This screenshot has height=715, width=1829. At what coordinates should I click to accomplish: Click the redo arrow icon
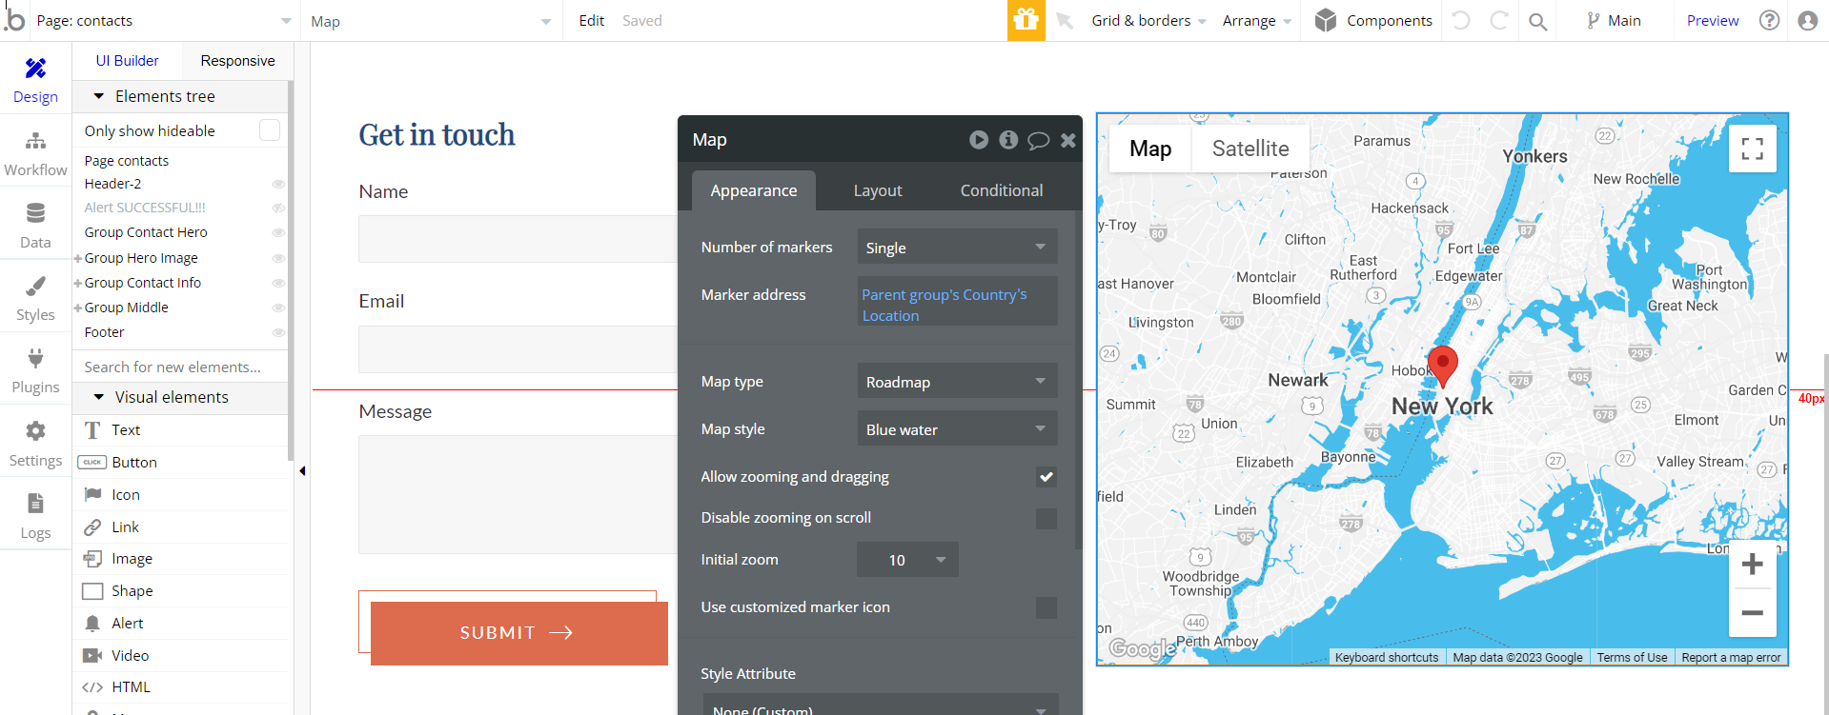(1498, 20)
